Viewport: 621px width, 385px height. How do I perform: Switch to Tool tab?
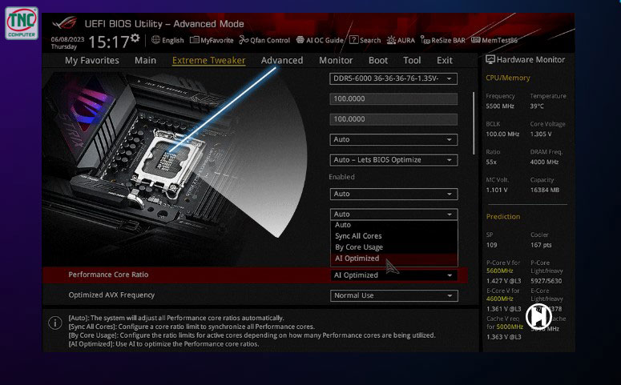click(412, 61)
